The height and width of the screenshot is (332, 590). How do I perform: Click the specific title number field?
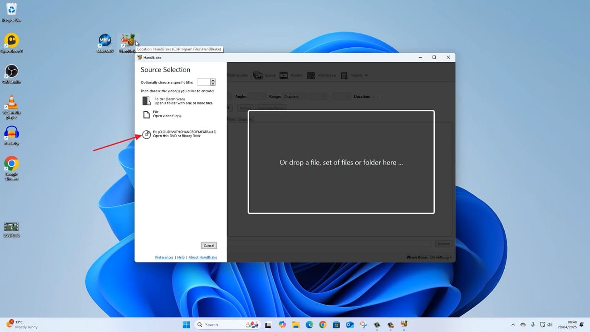click(x=202, y=82)
